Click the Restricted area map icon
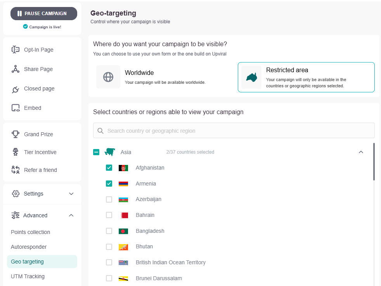The height and width of the screenshot is (286, 381). pos(251,77)
